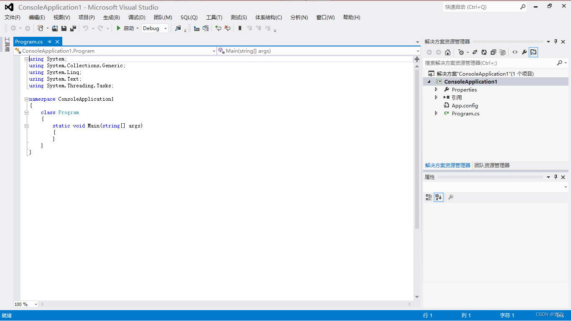Toggle a bookmark using the bookmark icon
571x321 pixels.
(240, 28)
